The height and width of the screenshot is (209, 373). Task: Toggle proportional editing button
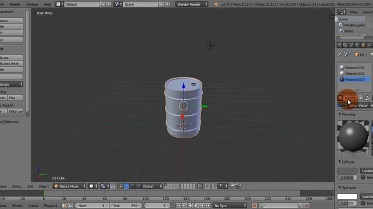click(207, 186)
